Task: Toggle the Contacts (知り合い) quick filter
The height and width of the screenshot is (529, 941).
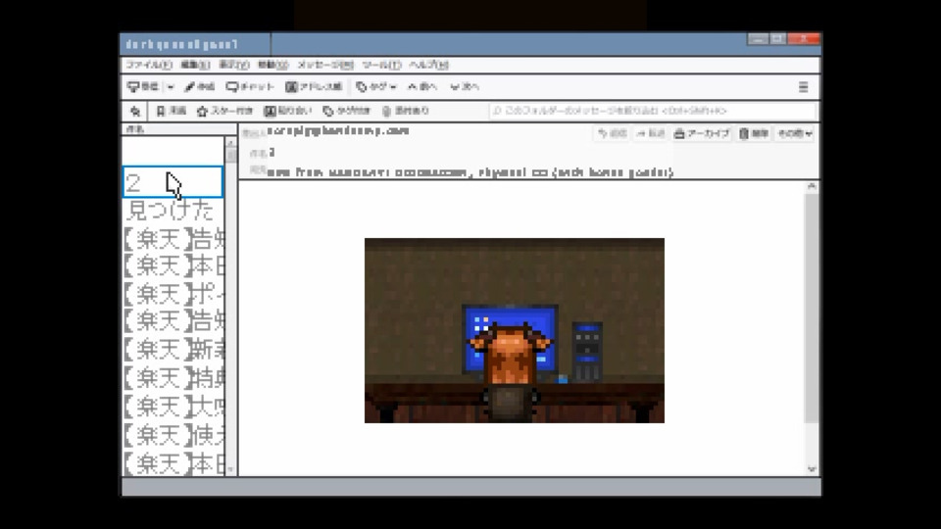Action: tap(288, 111)
